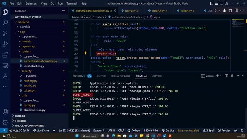
Task: Run the Python file play button
Action: tap(216, 10)
